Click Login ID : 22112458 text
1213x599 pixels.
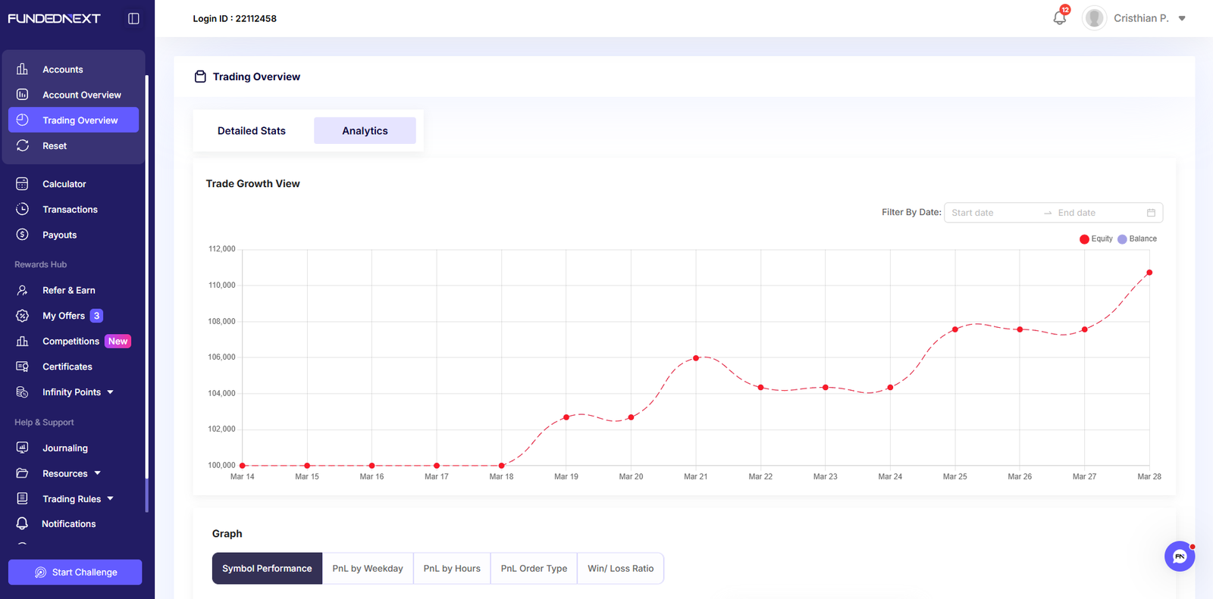tap(234, 18)
